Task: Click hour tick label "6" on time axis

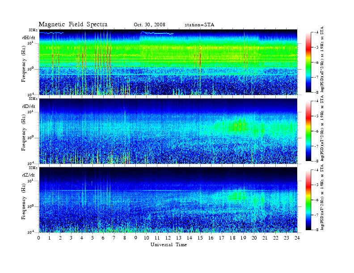Action: click(x=103, y=238)
